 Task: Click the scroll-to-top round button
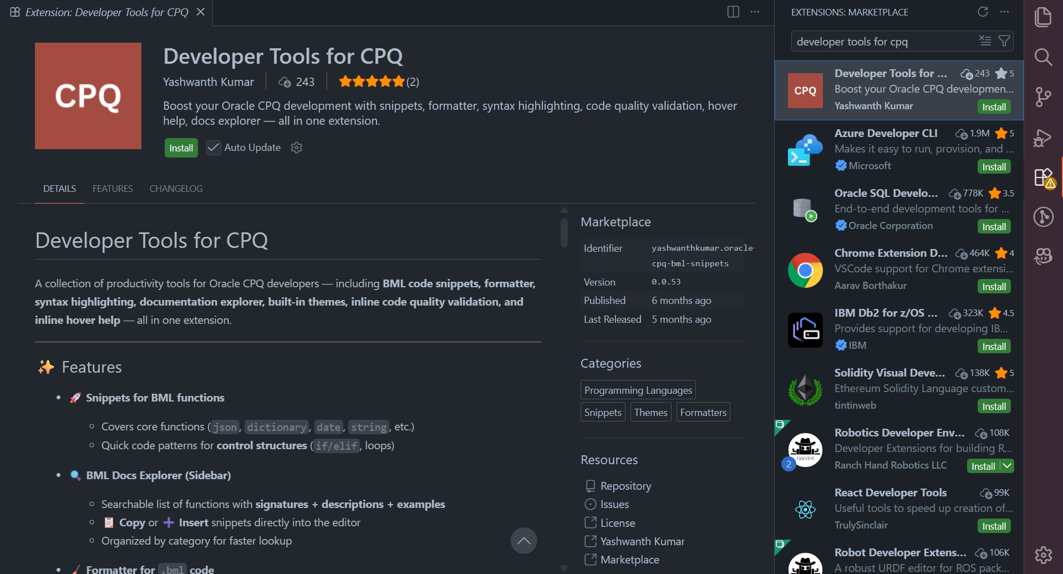pyautogui.click(x=523, y=541)
